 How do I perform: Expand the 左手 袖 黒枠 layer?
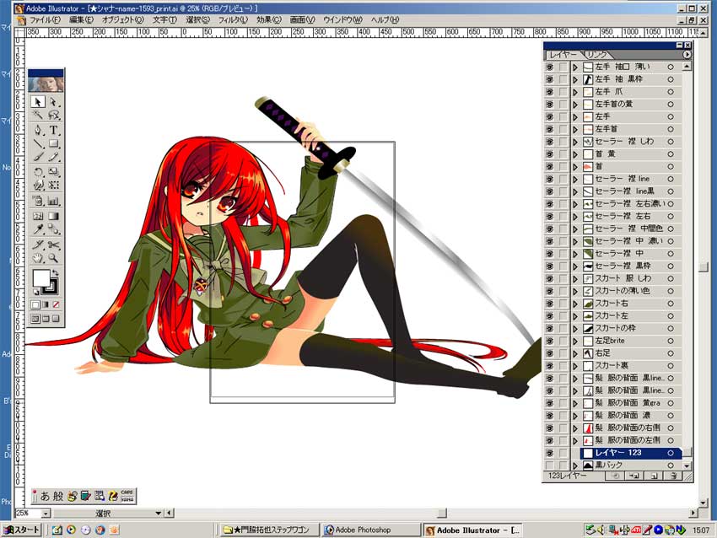pos(575,79)
